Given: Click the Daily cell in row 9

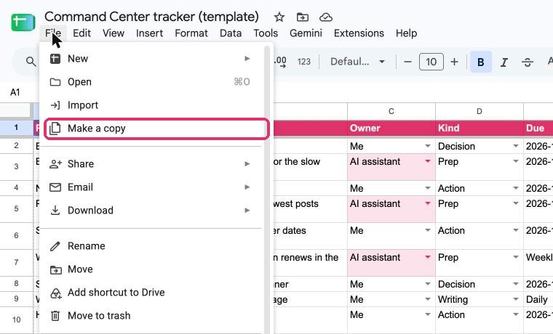Looking at the screenshot, I should click(x=538, y=299).
